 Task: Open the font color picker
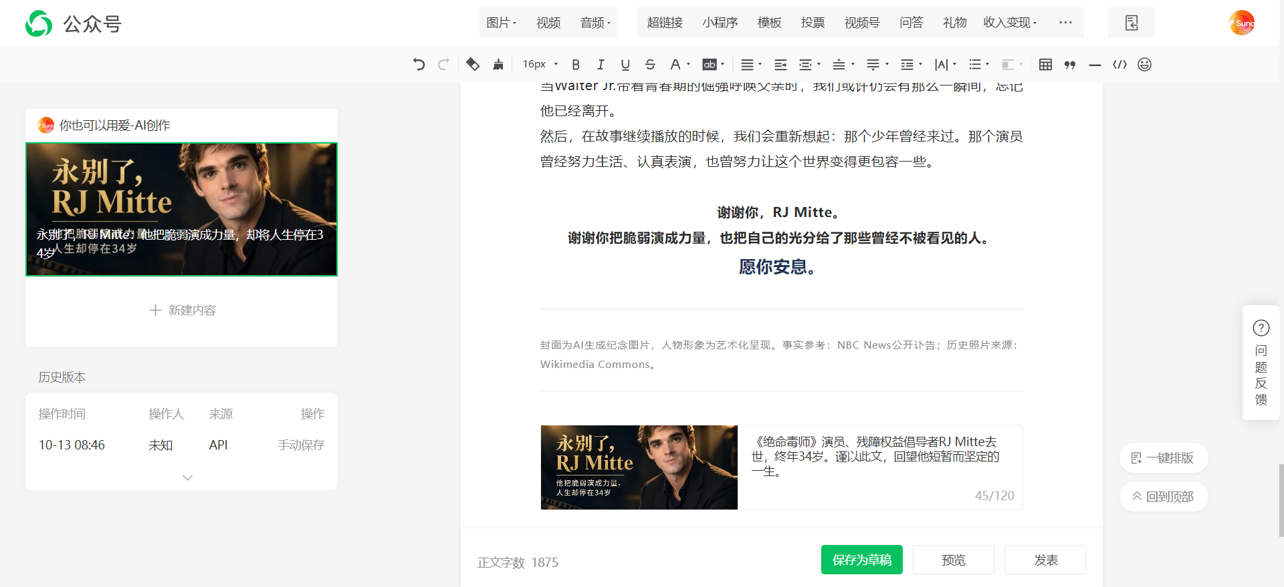(679, 64)
